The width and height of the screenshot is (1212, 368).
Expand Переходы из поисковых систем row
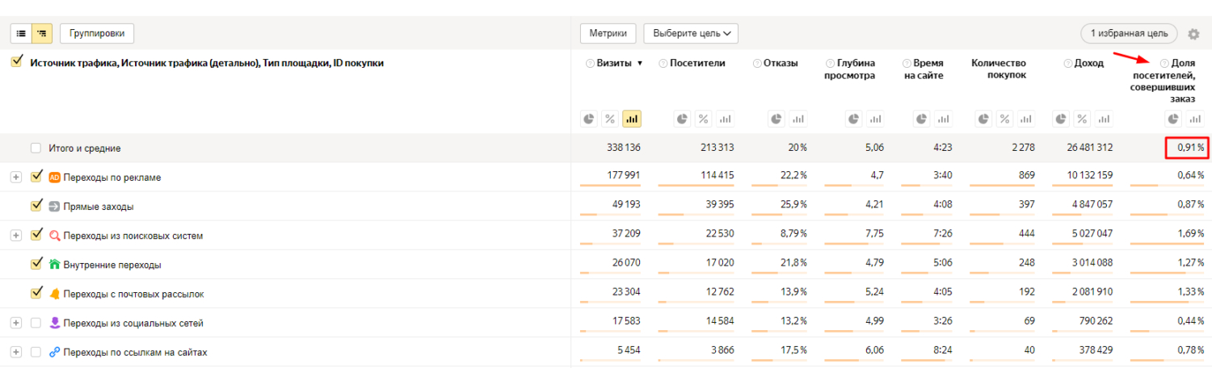coord(15,236)
